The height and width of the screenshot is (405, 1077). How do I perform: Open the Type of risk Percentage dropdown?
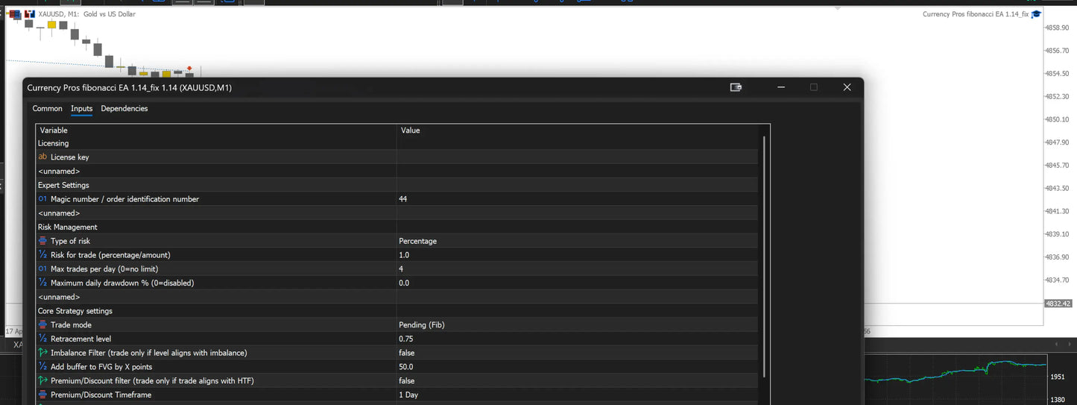(x=577, y=241)
